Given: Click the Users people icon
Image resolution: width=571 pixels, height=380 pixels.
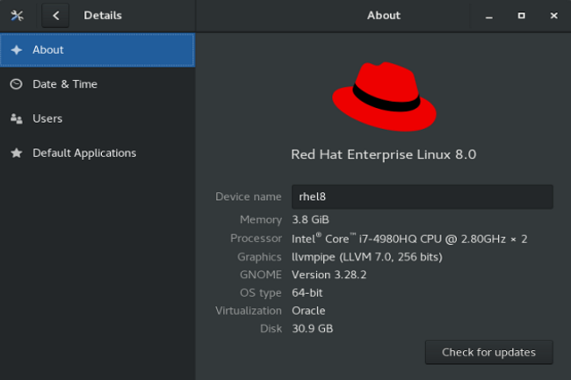Looking at the screenshot, I should coord(17,118).
